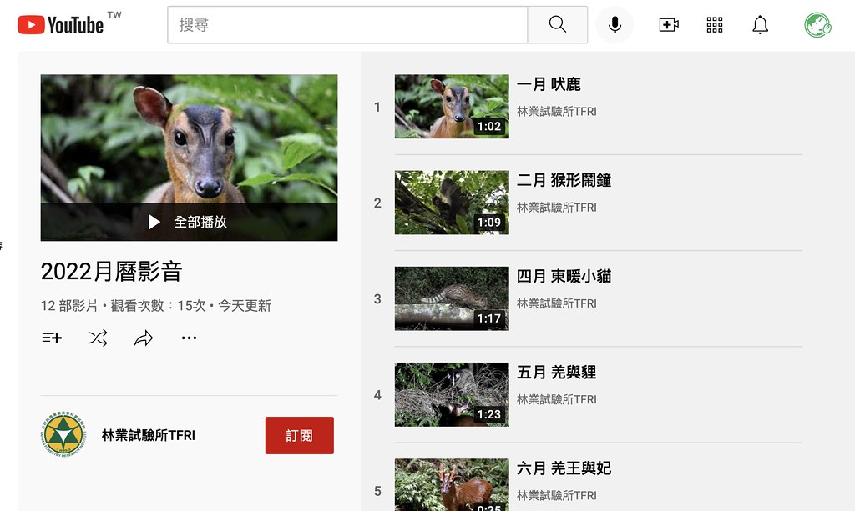Type in the 搜尋 search field
Viewport: 855px width, 511px height.
(x=347, y=25)
